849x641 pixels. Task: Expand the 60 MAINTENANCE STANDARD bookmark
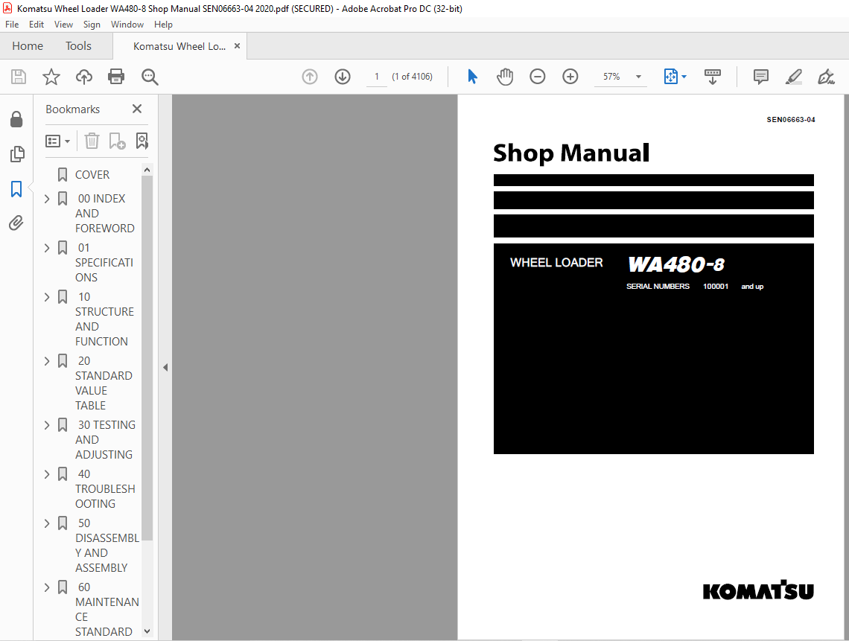click(47, 587)
